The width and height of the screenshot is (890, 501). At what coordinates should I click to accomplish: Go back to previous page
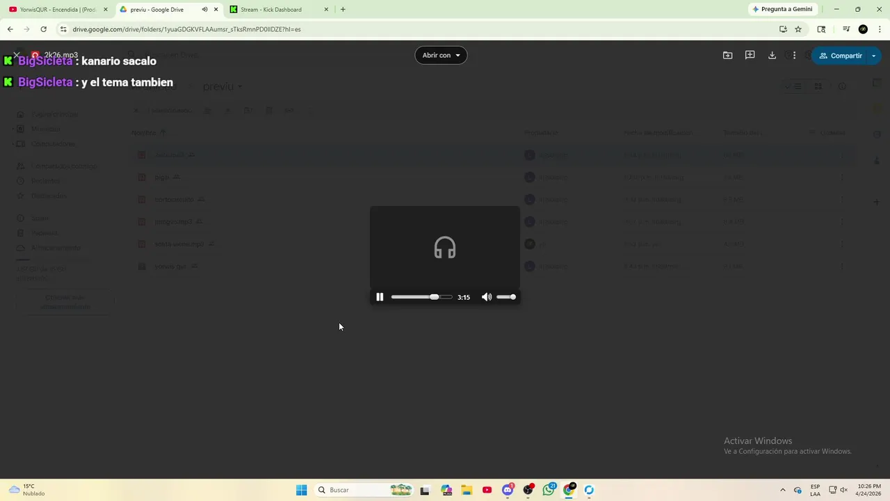10,29
